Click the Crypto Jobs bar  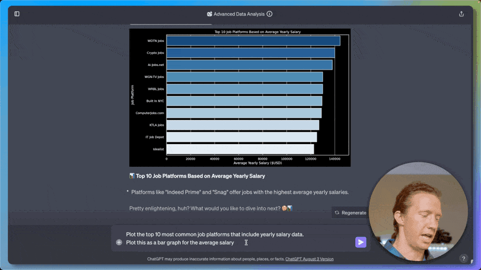[250, 53]
